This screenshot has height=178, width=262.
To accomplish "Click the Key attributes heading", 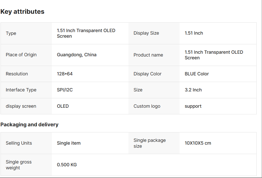I will [x=22, y=12].
